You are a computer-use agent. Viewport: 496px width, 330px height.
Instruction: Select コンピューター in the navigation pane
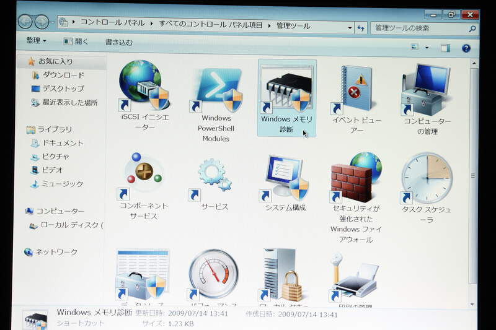55,211
